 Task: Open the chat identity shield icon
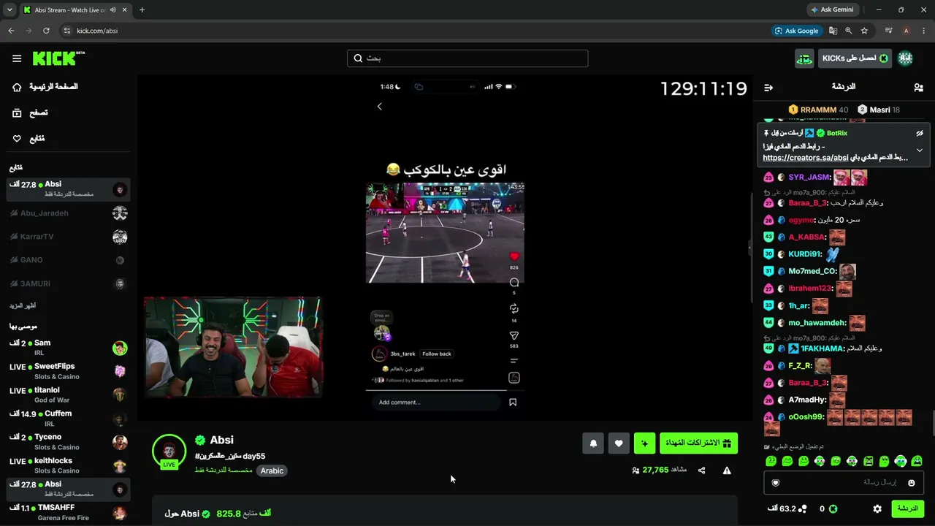pos(776,482)
